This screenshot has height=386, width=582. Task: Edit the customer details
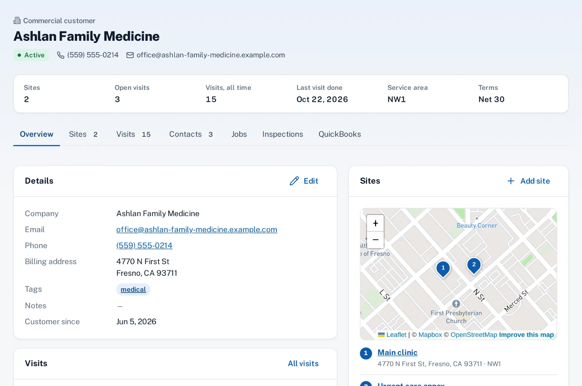click(304, 181)
